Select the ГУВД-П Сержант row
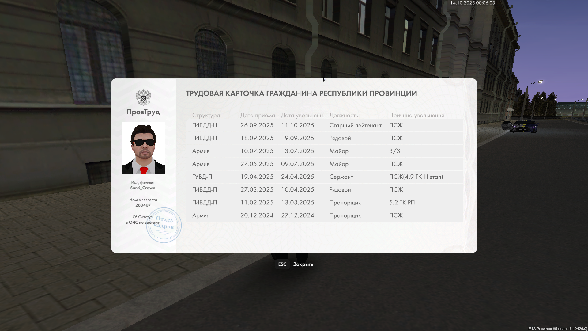This screenshot has width=588, height=331. tap(324, 177)
